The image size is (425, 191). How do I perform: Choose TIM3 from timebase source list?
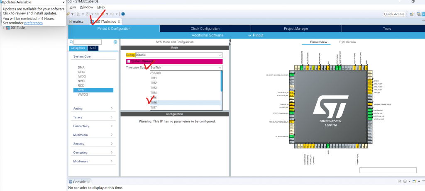click(186, 88)
